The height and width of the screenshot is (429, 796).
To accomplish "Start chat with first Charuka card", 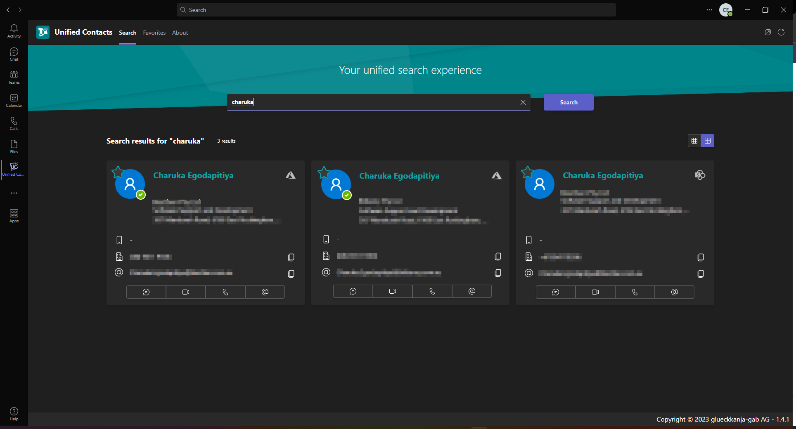I will (x=146, y=292).
